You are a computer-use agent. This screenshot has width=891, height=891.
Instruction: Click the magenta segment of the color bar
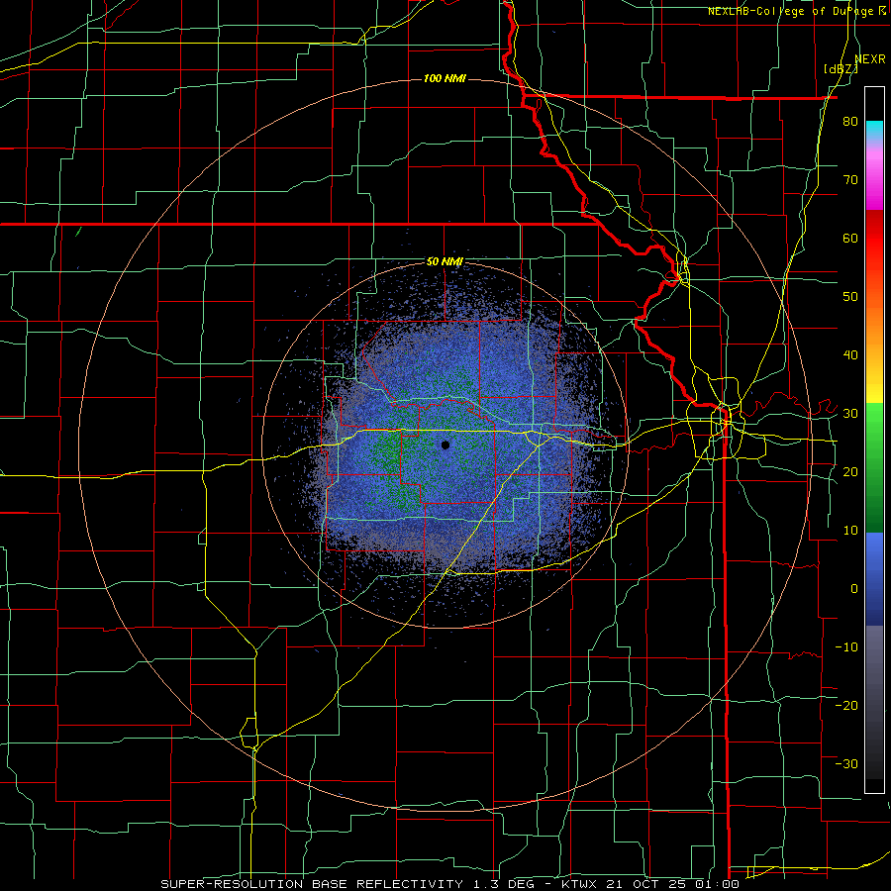point(874,187)
